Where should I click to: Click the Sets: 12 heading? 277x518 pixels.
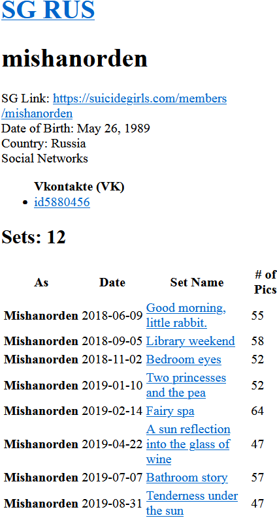tap(34, 237)
